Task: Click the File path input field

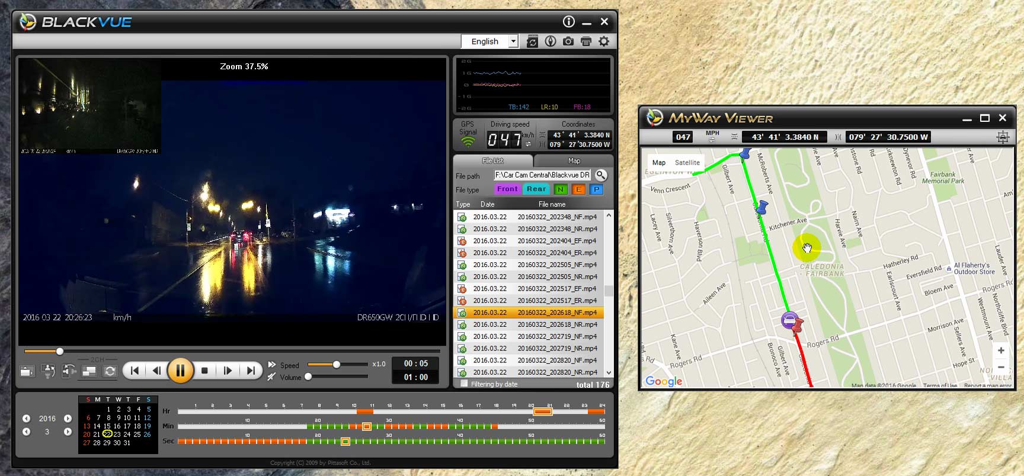Action: [542, 175]
